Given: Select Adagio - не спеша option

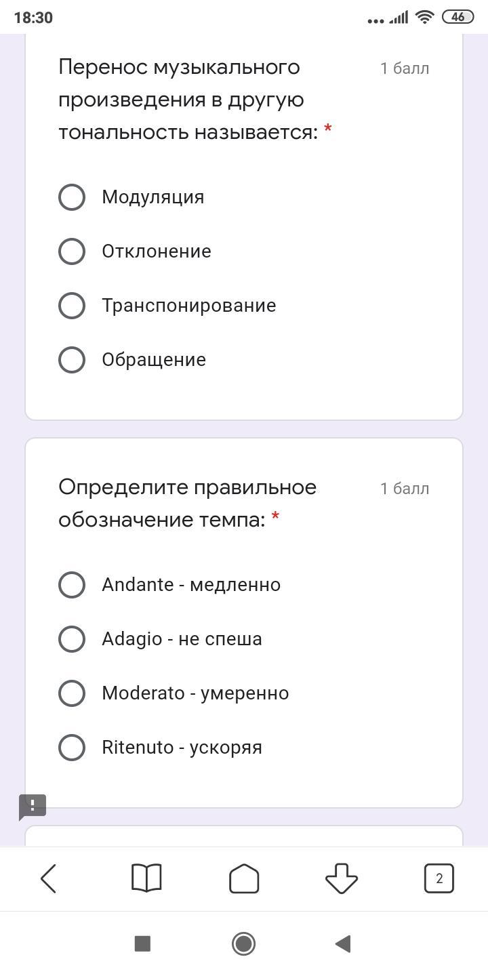Looking at the screenshot, I should click(x=72, y=639).
